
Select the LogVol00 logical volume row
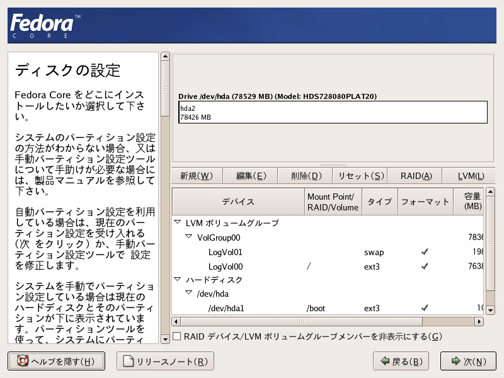click(x=328, y=266)
